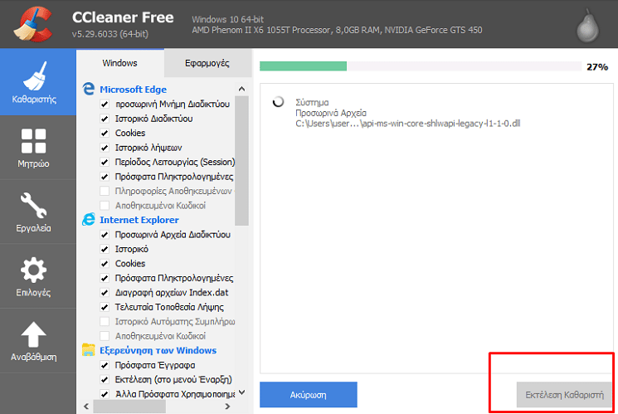Uncheck Εκτέλεση (στο μενού Έναρξη)
This screenshot has height=414, width=618.
105,380
